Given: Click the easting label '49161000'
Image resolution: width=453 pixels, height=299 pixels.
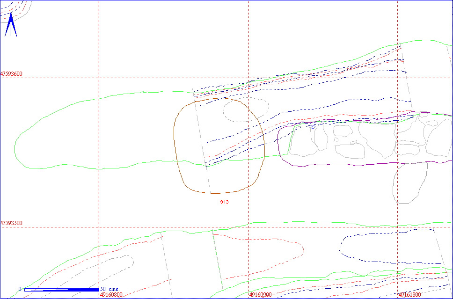Looking at the screenshot, I should click(409, 295).
